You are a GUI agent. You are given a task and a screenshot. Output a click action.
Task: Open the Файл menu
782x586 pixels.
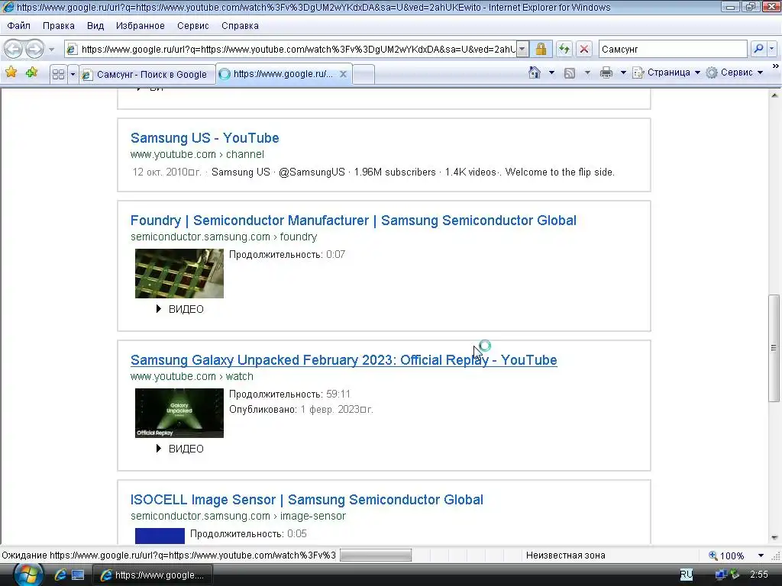click(19, 25)
